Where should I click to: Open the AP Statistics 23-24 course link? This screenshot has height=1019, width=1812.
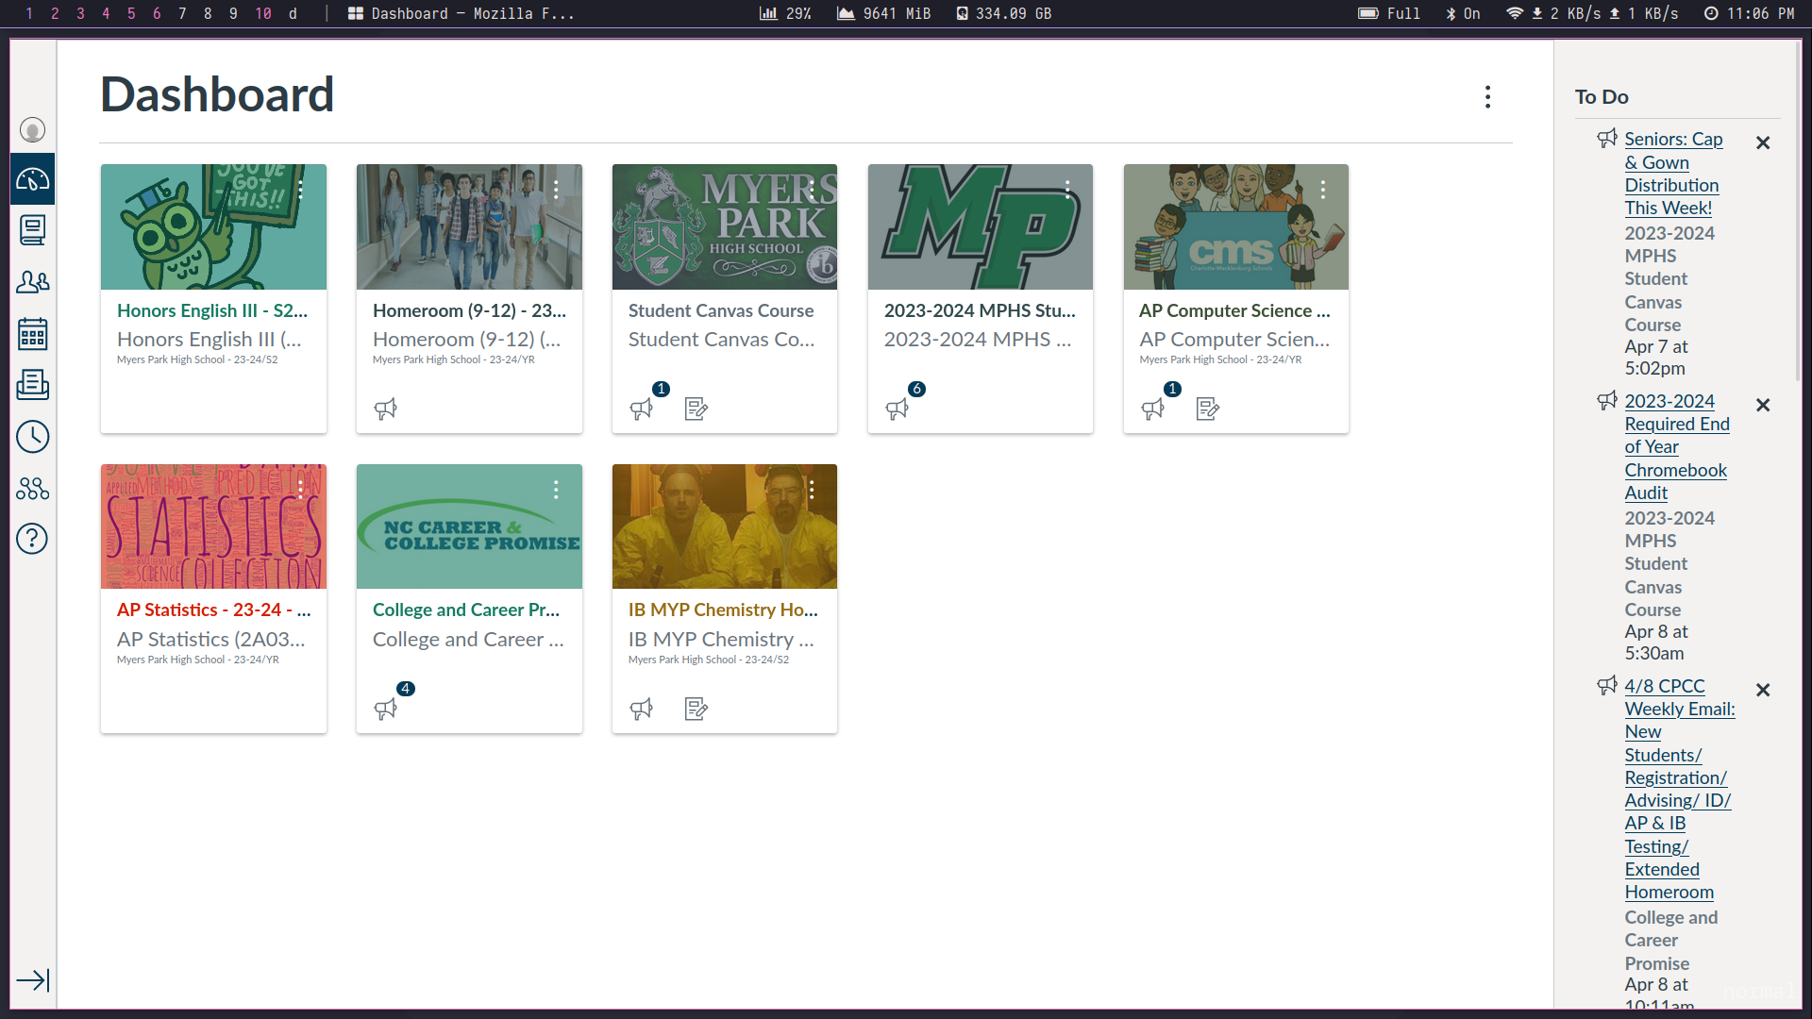point(213,610)
